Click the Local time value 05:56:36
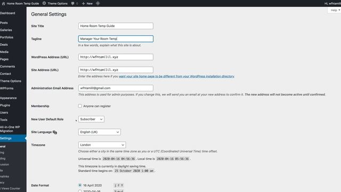This screenshot has height=192, width=341. [x=173, y=159]
